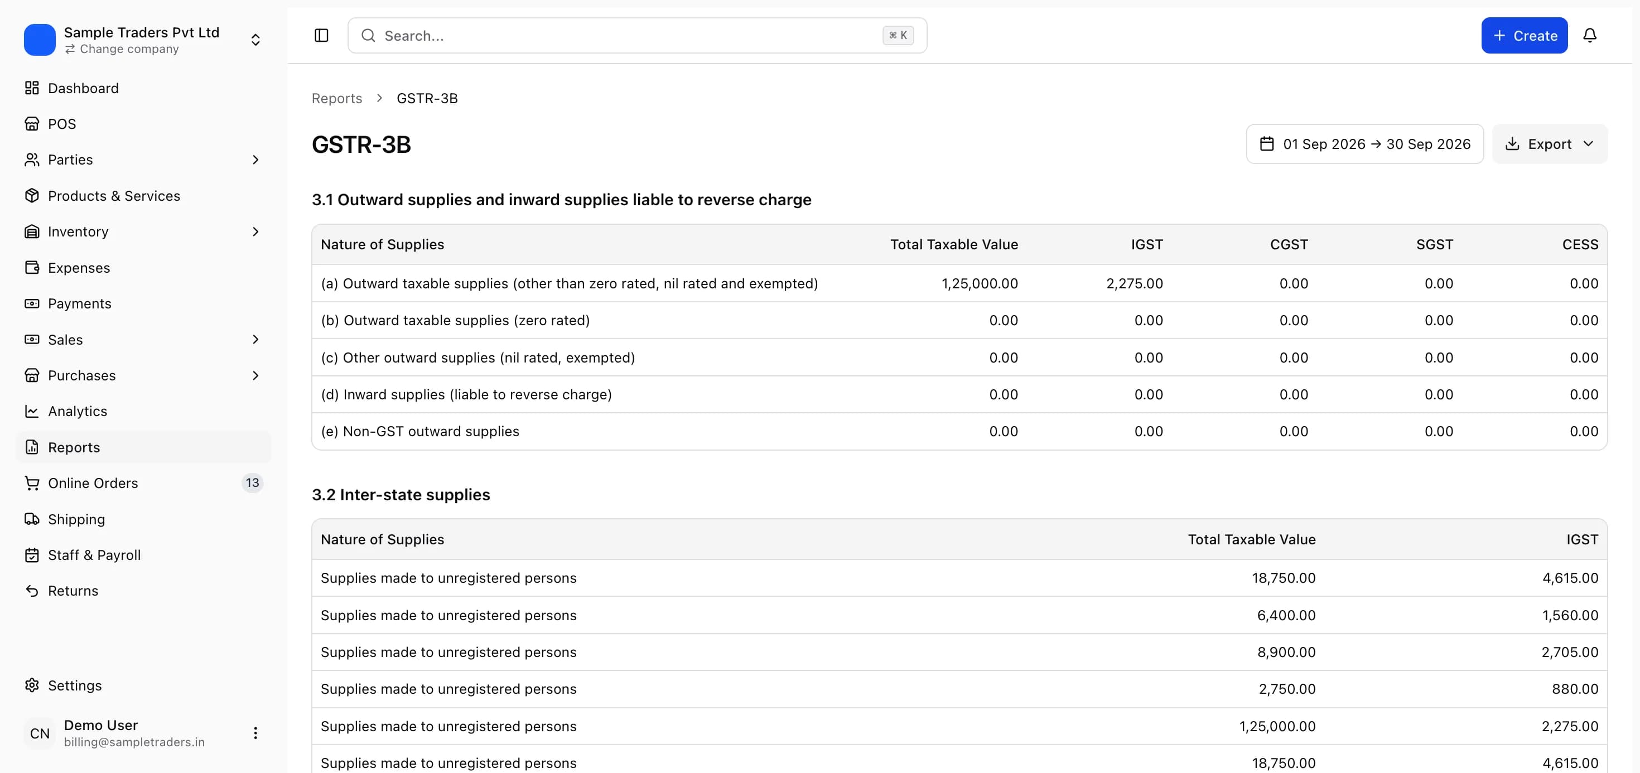
Task: Click the Reports breadcrumb link
Action: coord(337,98)
